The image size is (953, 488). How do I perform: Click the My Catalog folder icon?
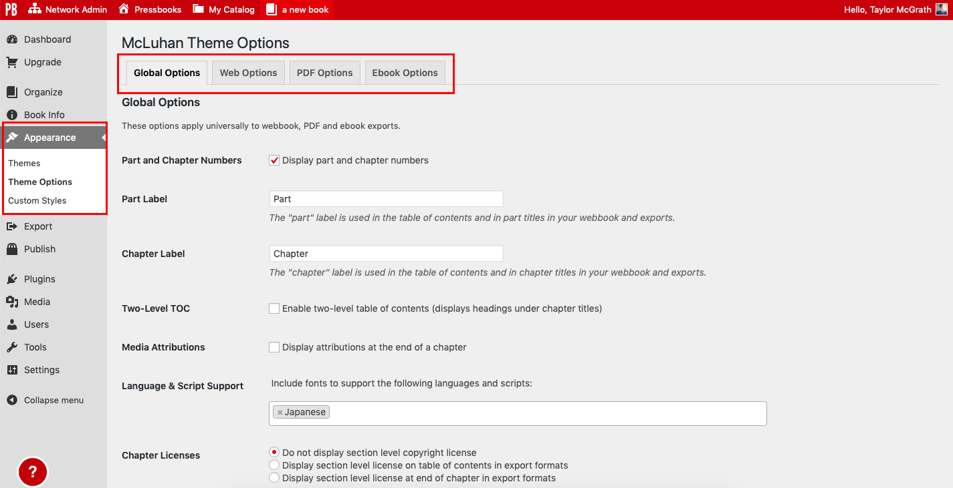[198, 9]
